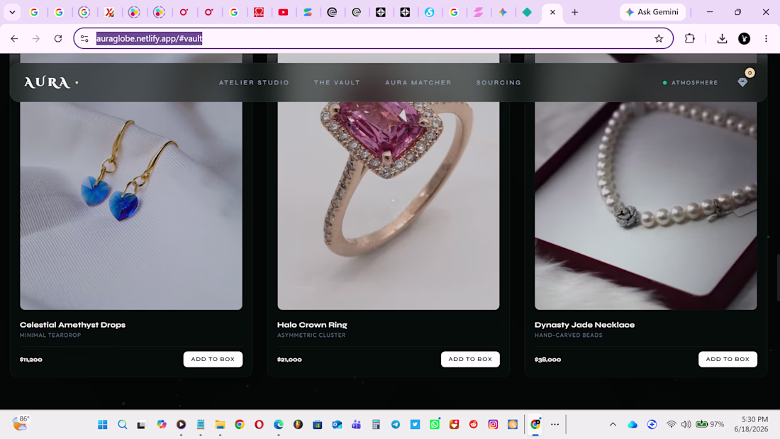Open Task View on the taskbar
The height and width of the screenshot is (439, 780).
click(141, 424)
